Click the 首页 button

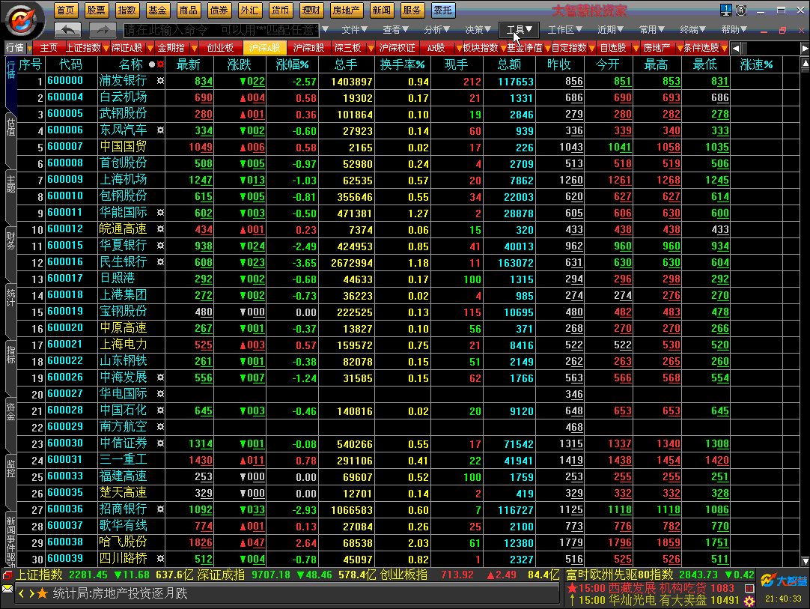66,10
